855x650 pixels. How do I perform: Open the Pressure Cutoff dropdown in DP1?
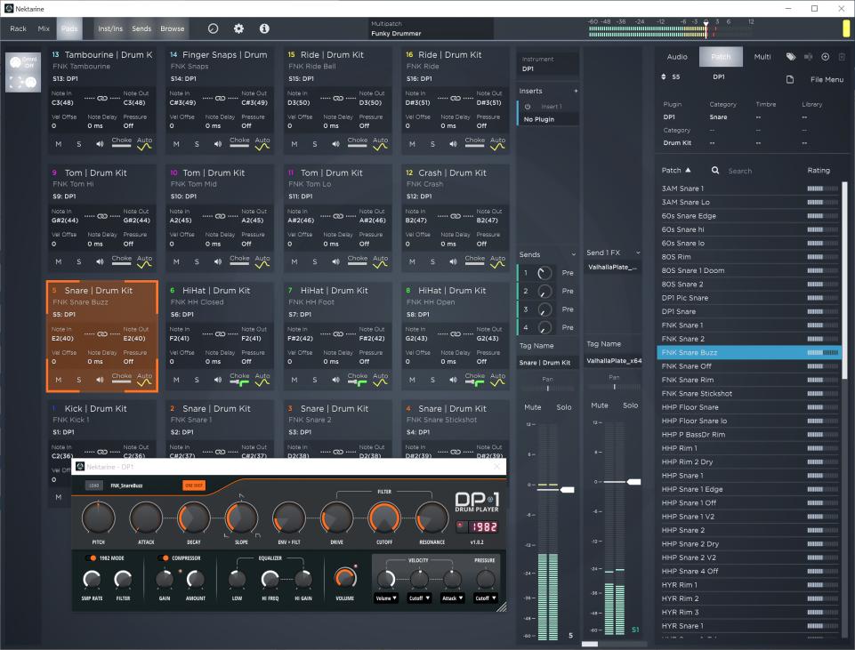click(486, 598)
